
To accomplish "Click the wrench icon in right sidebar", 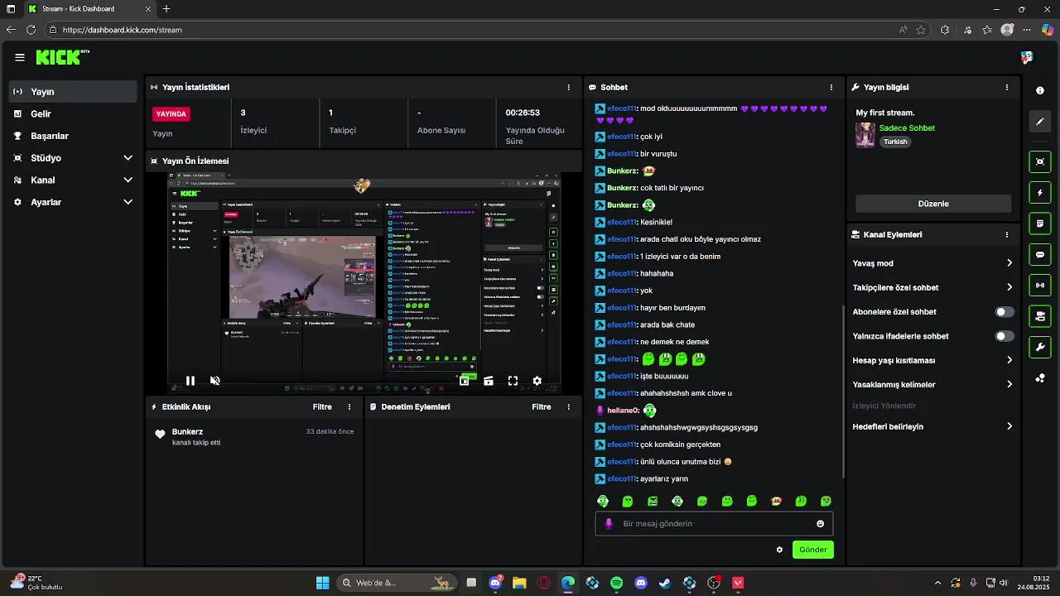I will 1040,347.
